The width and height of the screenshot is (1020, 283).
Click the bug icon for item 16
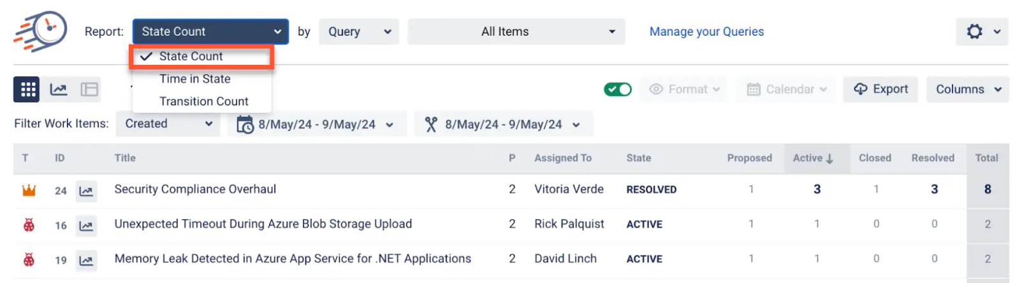click(29, 225)
